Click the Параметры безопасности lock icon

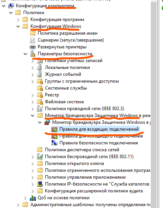[x=33, y=54]
